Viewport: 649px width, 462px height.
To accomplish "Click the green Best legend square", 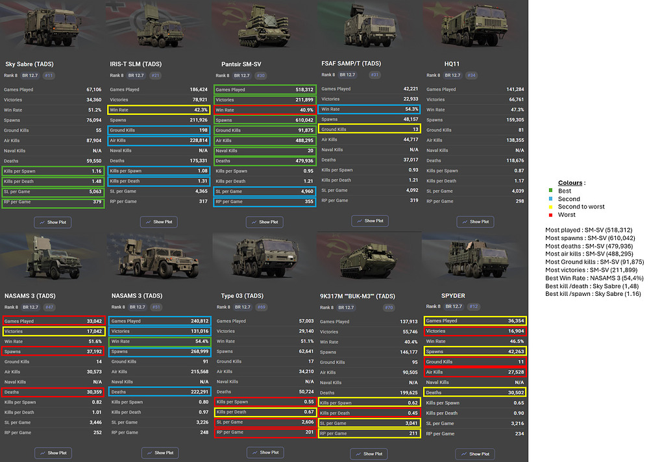I will 550,190.
